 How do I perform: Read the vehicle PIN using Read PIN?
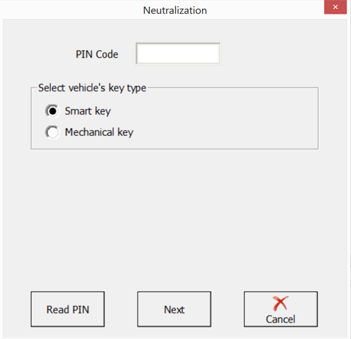(x=68, y=309)
